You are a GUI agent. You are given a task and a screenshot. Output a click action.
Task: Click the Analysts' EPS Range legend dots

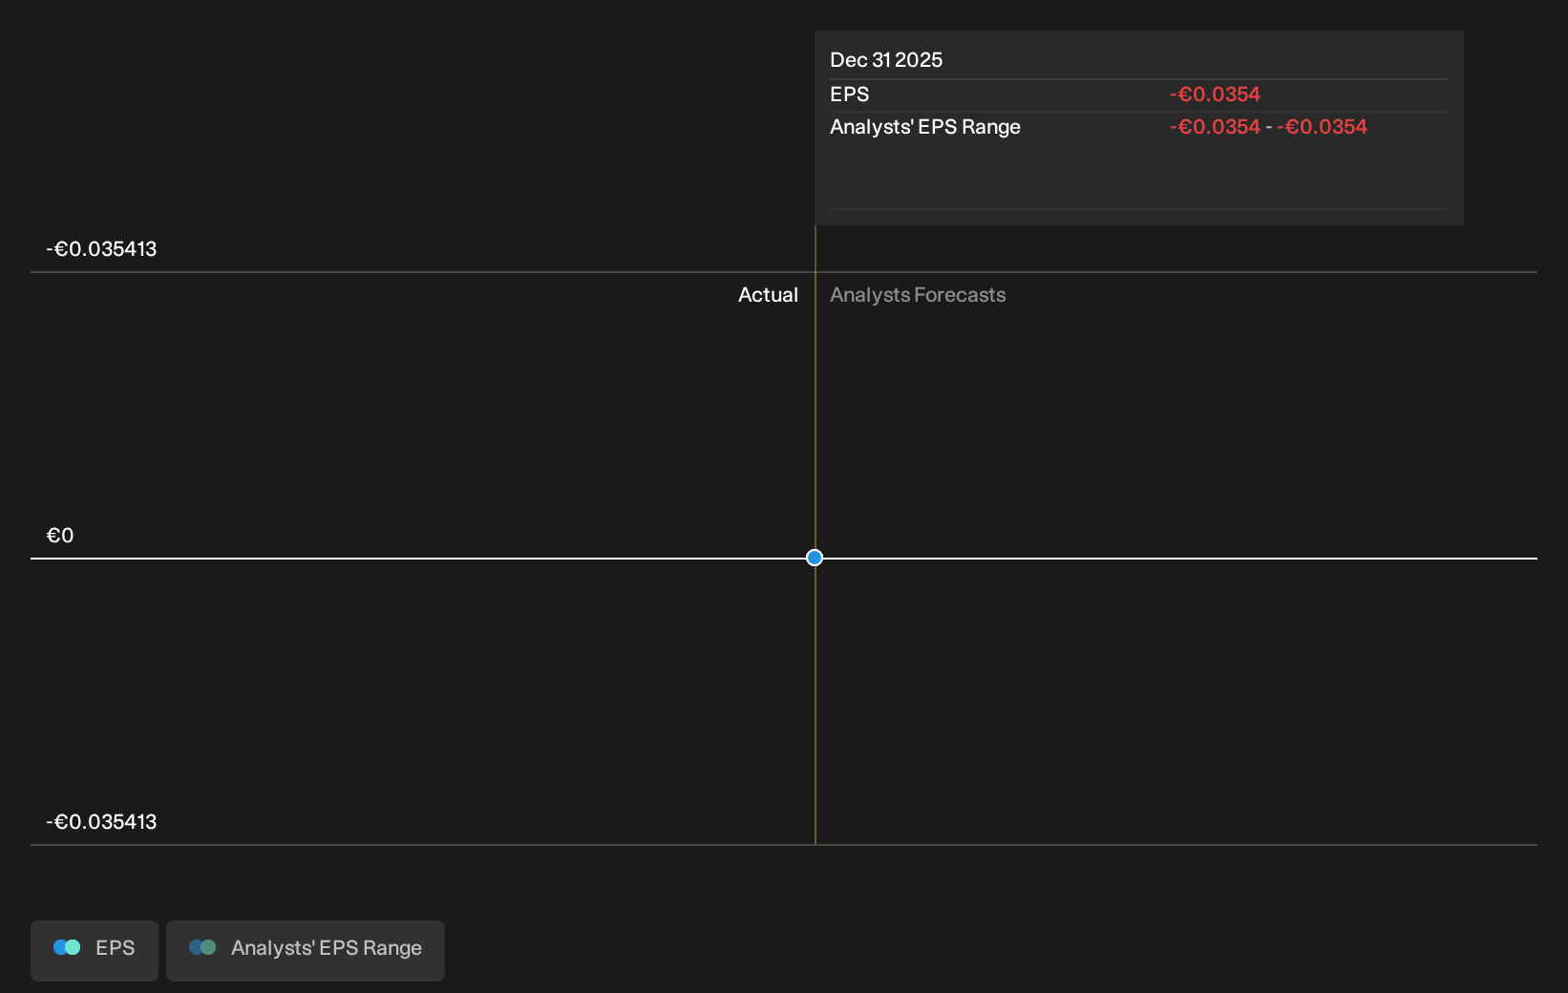(202, 947)
